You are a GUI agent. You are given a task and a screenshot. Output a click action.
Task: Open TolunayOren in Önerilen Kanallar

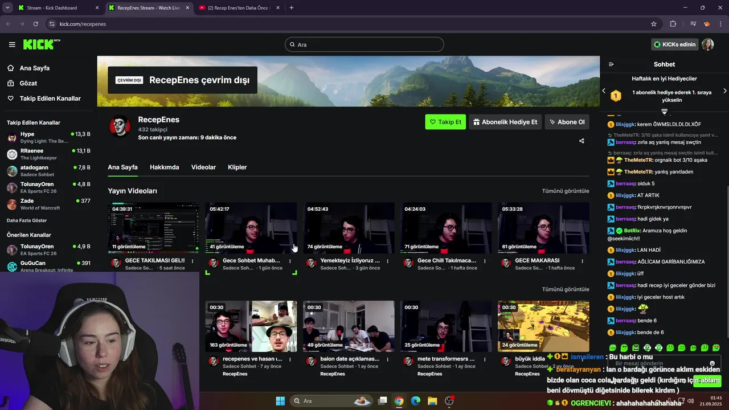point(48,249)
